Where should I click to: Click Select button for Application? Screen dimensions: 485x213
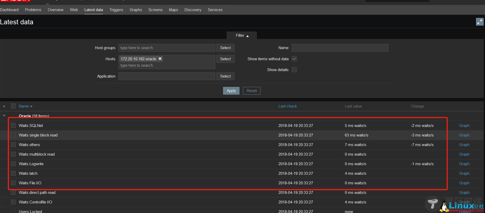pos(225,76)
